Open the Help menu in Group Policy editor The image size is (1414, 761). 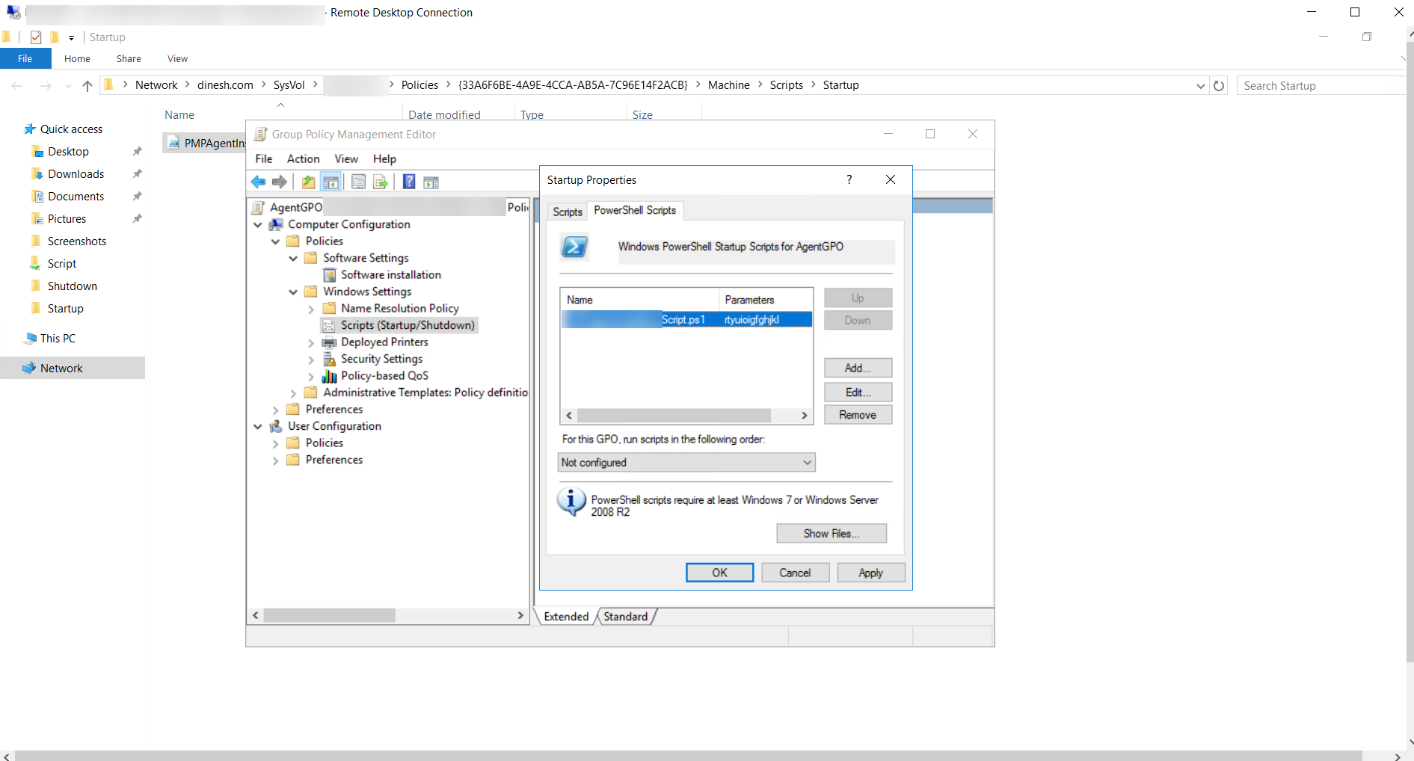(384, 158)
